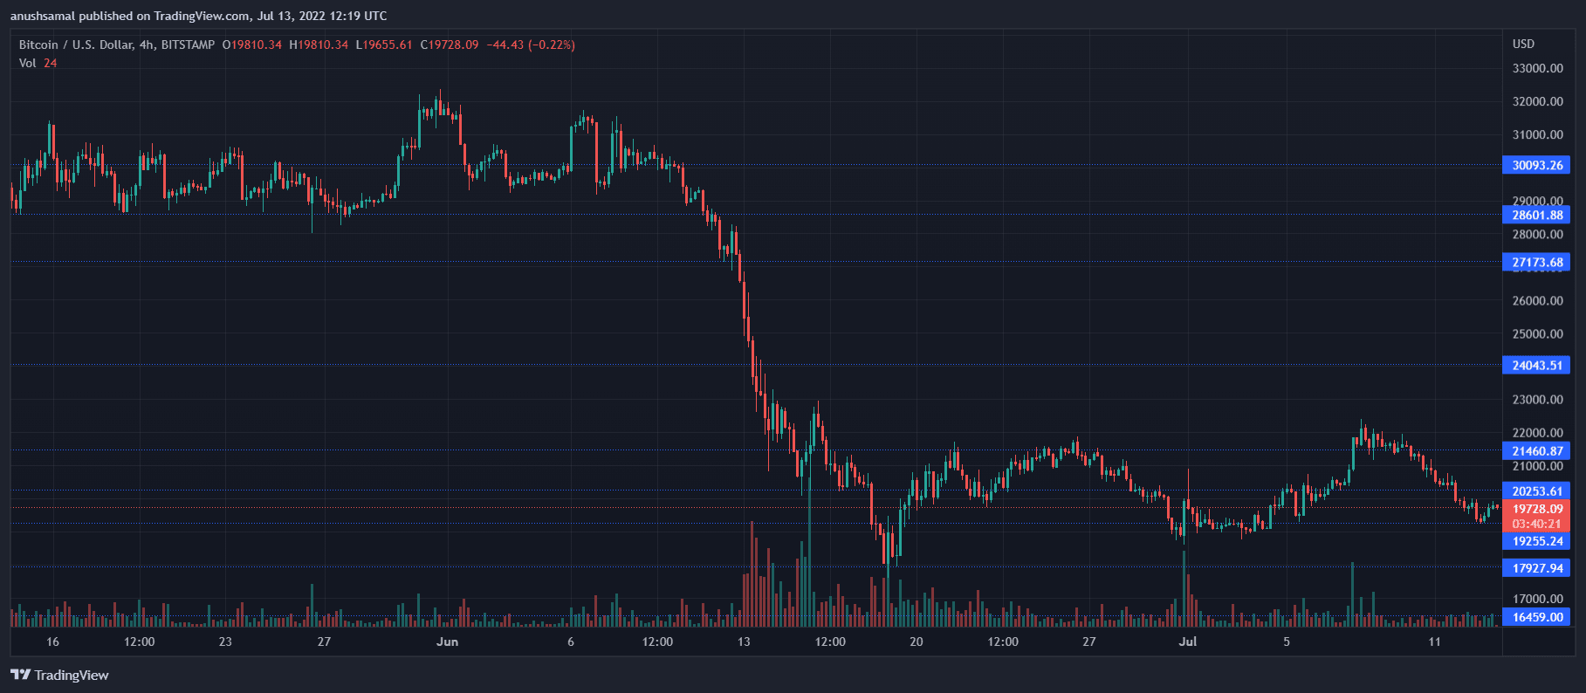The width and height of the screenshot is (1586, 693).
Task: Select the 27173.68 horizontal line label
Action: 1536,262
